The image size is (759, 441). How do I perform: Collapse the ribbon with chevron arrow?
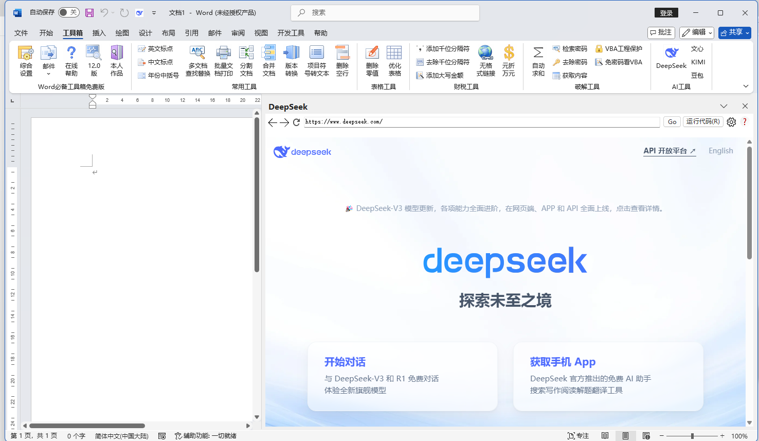[746, 86]
